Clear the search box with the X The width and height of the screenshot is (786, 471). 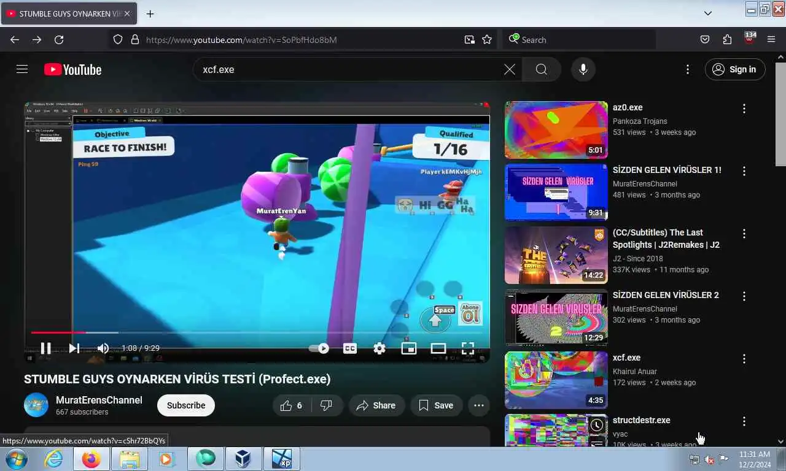point(510,69)
